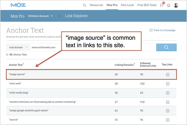Click the Link Explorer breadcrumb
The height and width of the screenshot is (125, 187).
coord(76,16)
